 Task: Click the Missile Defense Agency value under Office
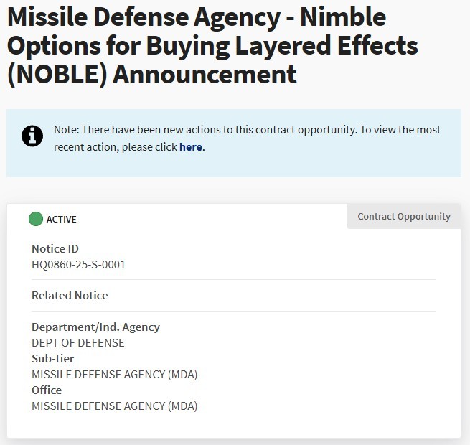click(x=114, y=406)
